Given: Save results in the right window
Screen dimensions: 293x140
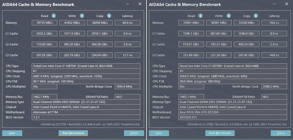Looking at the screenshot, I should (159, 133).
